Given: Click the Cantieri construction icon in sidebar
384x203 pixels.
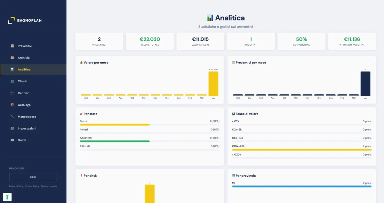Looking at the screenshot, I should (x=12, y=93).
